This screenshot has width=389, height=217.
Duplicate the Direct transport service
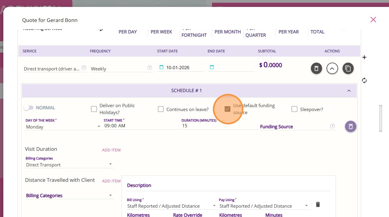tap(348, 69)
